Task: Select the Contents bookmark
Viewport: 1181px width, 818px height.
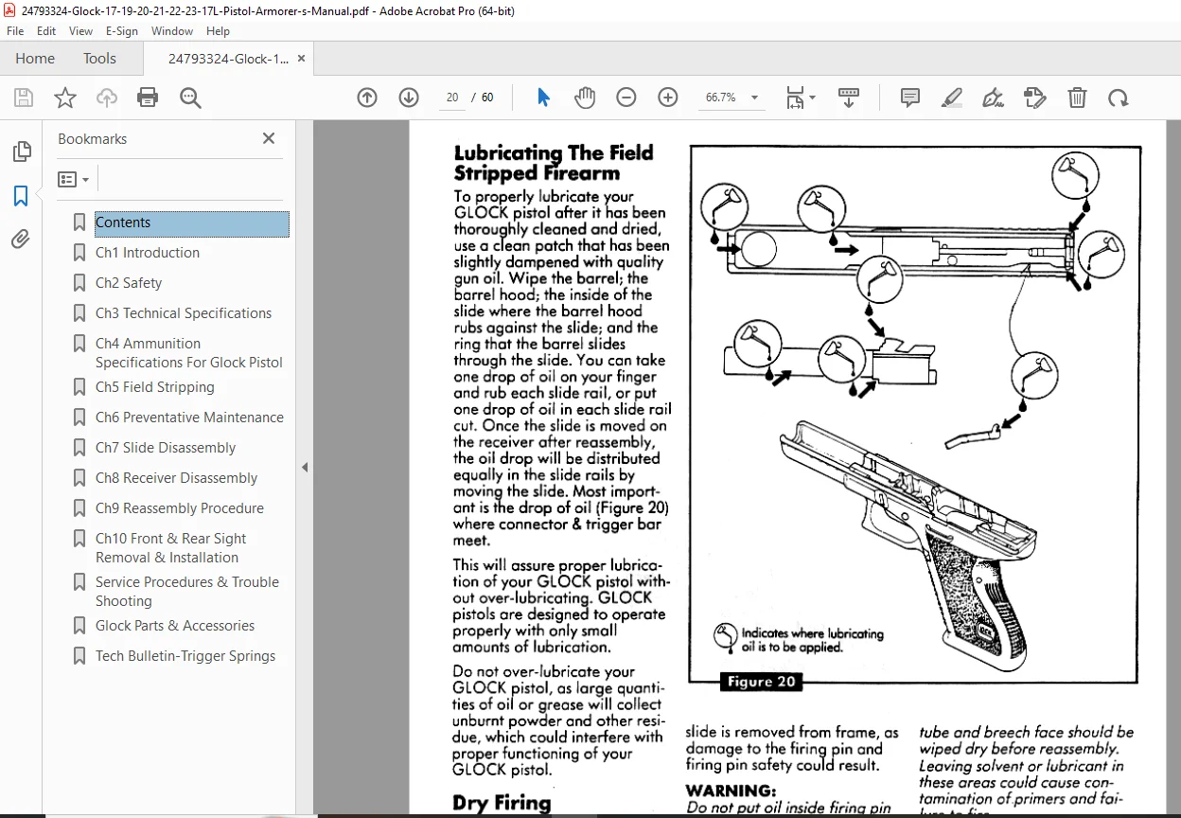Action: tap(192, 222)
